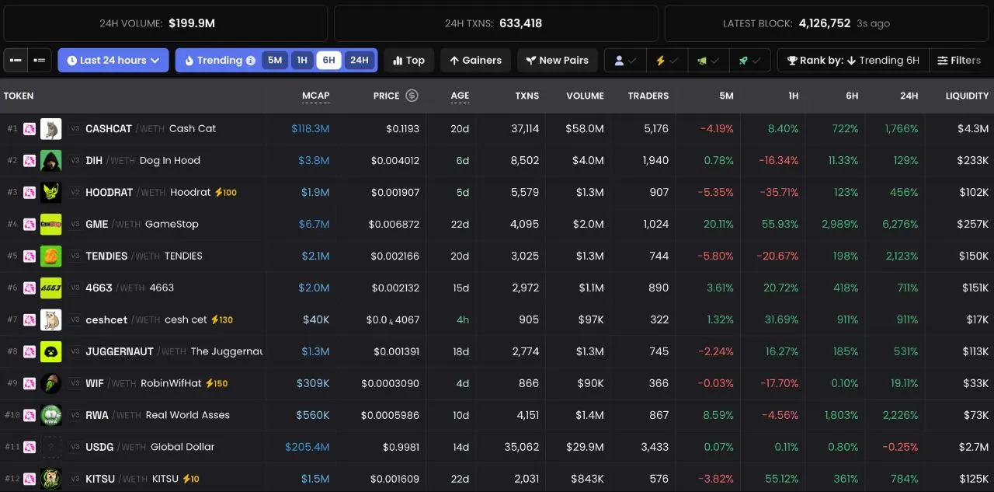Click the 24H VOLUME $199.9M stat

click(165, 23)
